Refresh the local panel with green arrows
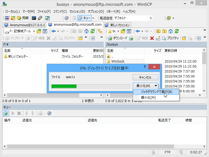This screenshot has width=209, height=157. (92, 31)
